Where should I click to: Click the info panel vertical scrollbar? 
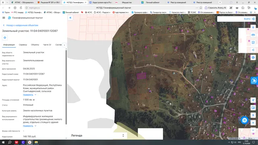tap(66, 87)
